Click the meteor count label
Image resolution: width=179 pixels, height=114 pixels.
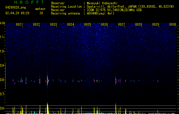[x=40, y=9]
